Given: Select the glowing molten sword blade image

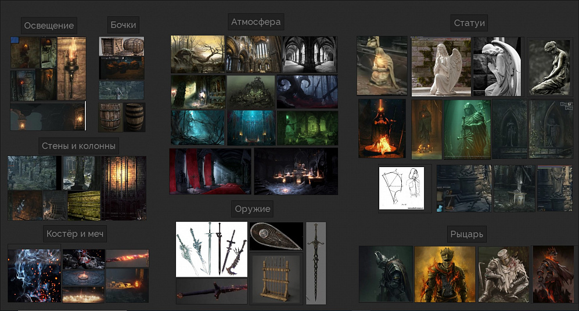Looking at the screenshot, I should pos(127,258).
